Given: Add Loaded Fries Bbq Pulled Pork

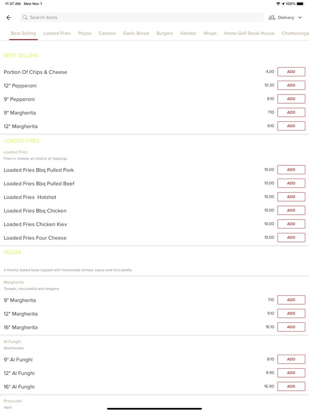Looking at the screenshot, I should (291, 170).
